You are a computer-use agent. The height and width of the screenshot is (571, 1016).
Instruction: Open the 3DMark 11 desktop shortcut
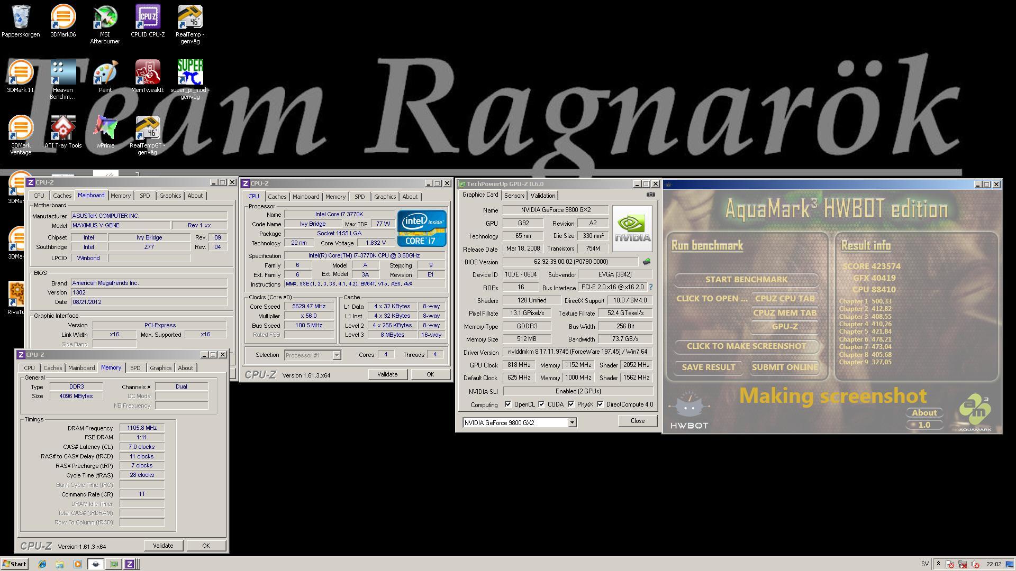coord(21,77)
